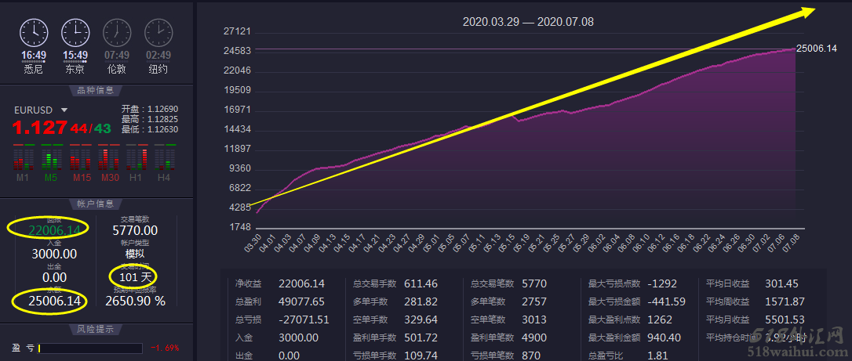Click the 平均日收益 301.45 statistic
Image resolution: width=852 pixels, height=361 pixels.
tap(752, 283)
